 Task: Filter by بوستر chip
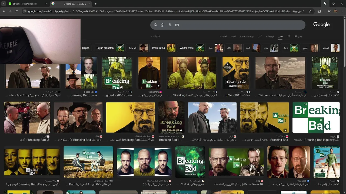click(289, 48)
